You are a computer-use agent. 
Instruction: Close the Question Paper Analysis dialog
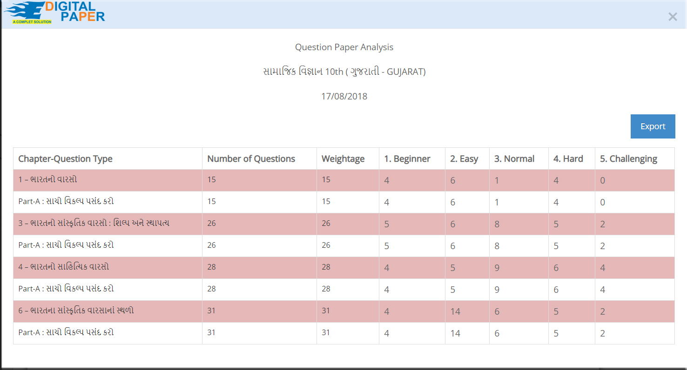672,17
